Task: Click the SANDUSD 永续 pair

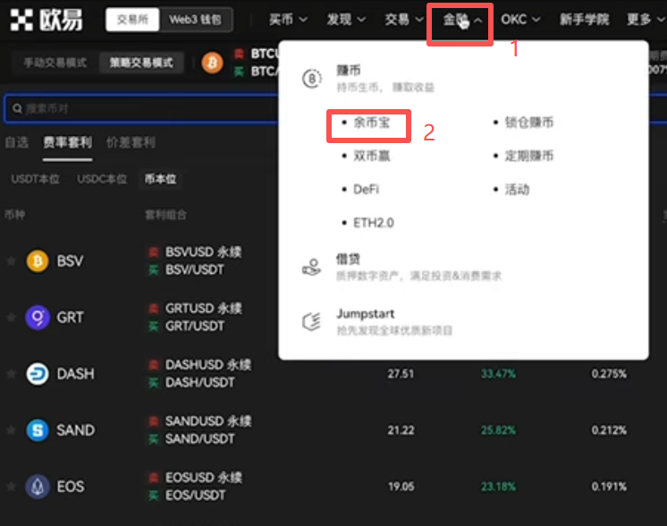Action: 208,421
